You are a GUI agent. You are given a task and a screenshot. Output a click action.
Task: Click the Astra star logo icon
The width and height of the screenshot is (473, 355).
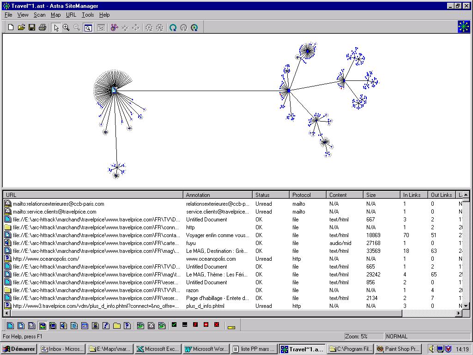tap(464, 26)
